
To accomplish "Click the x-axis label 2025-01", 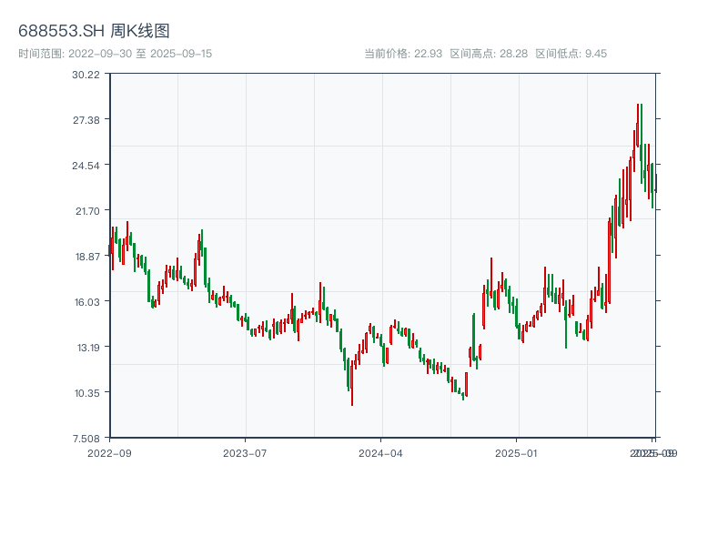I will tap(516, 453).
